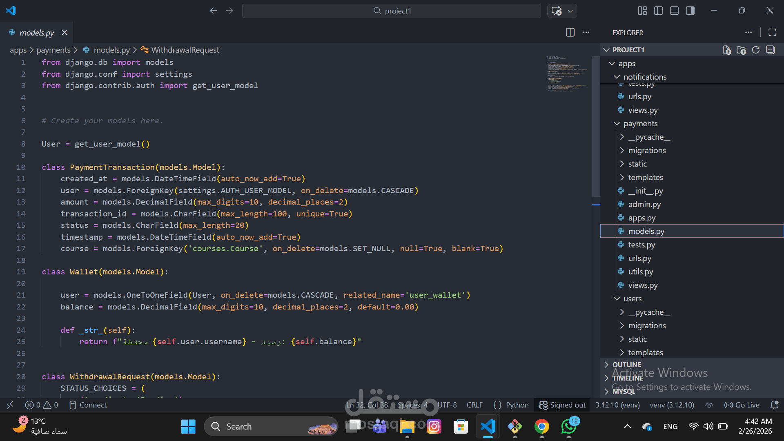Click the New File icon in Explorer
Image resolution: width=784 pixels, height=441 pixels.
727,50
